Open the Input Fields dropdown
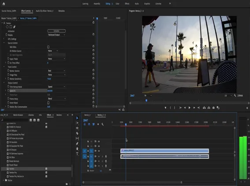The image size is (250, 186). click(56, 59)
